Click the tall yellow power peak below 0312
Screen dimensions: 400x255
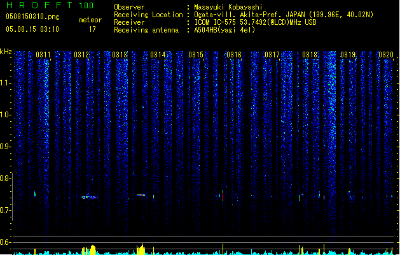tap(93, 250)
